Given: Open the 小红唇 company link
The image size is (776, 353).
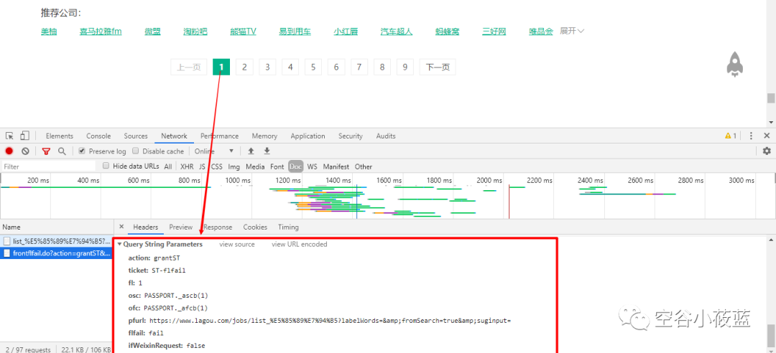Looking at the screenshot, I should click(346, 32).
